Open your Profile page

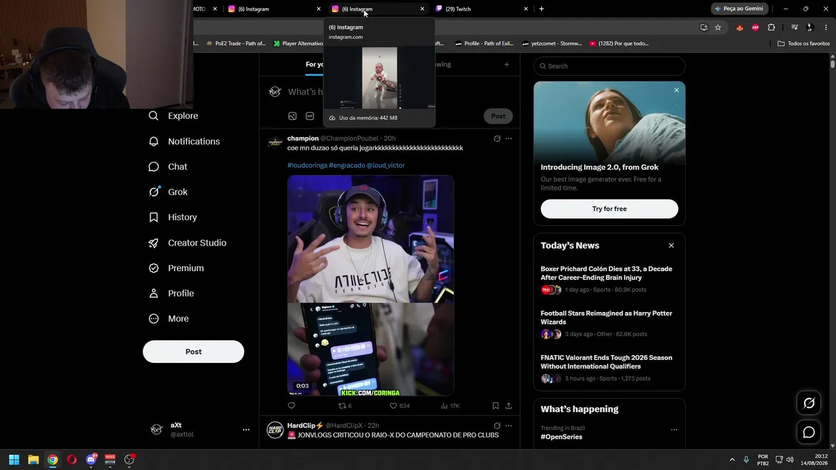(x=171, y=293)
